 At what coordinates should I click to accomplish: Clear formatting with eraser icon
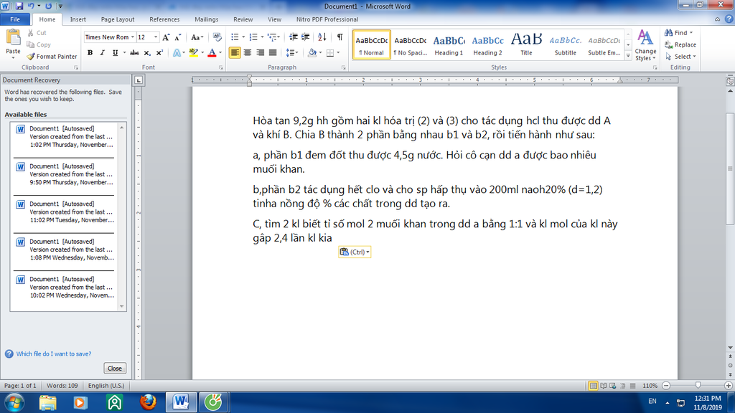click(x=217, y=37)
